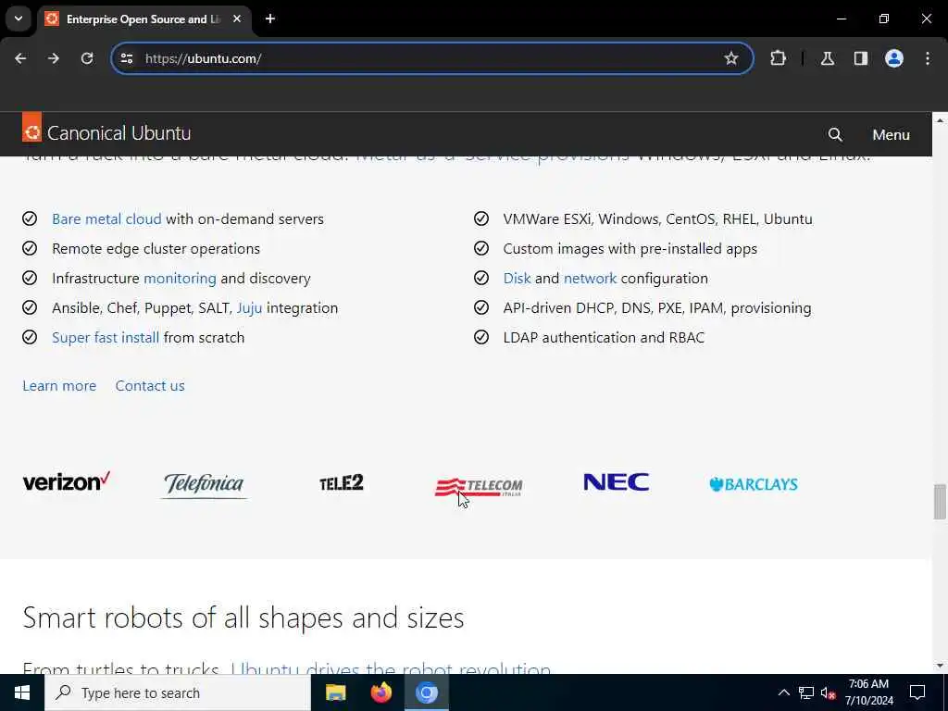
Task: Open Chrome three-dot menu
Action: pyautogui.click(x=928, y=58)
